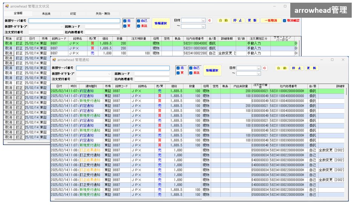
Task: Toggle 委託 checkbox in 管理通知 window
Action: [191, 73]
